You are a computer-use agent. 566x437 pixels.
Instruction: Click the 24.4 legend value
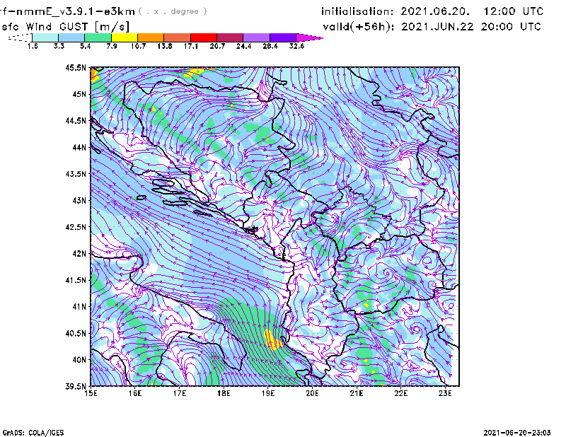tap(243, 46)
